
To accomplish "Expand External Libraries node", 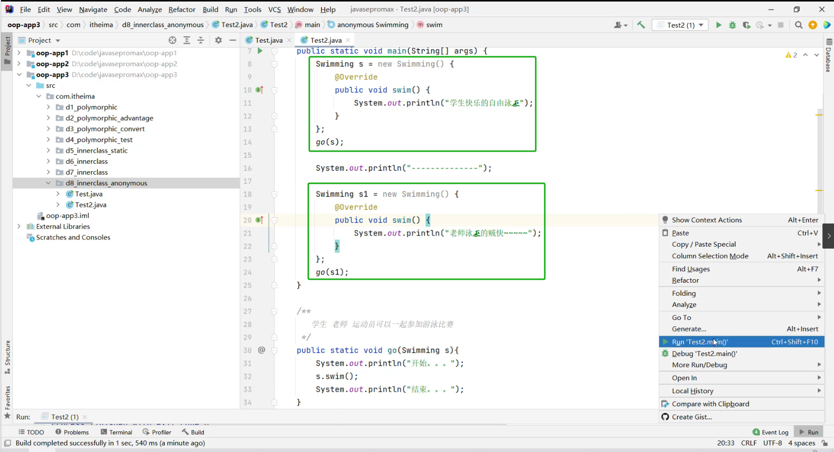I will [19, 227].
